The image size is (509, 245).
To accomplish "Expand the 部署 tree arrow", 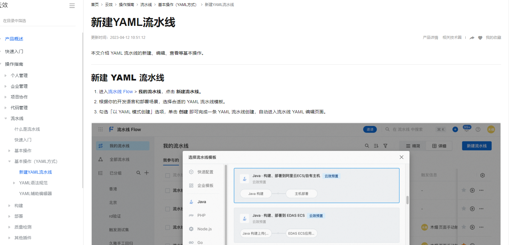I will (x=9, y=216).
